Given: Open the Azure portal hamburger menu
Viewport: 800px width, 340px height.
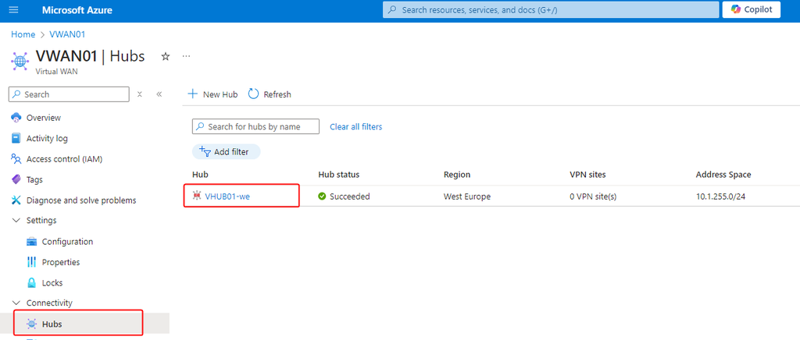Looking at the screenshot, I should point(14,9).
